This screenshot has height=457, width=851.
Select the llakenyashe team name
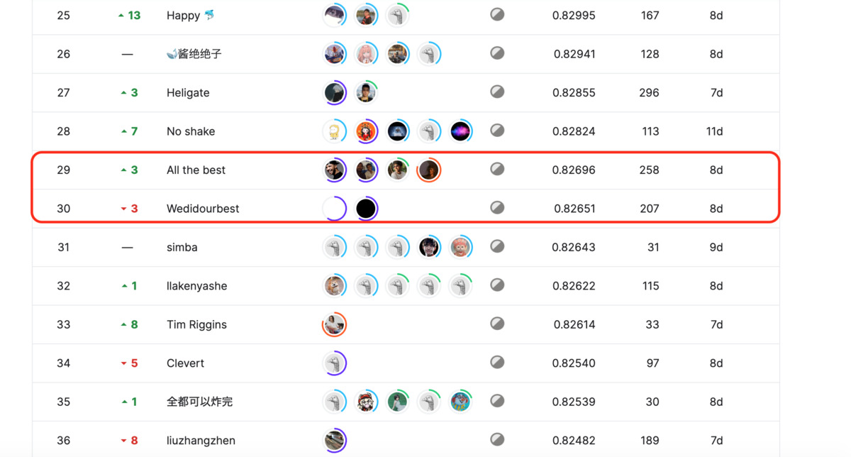(197, 286)
